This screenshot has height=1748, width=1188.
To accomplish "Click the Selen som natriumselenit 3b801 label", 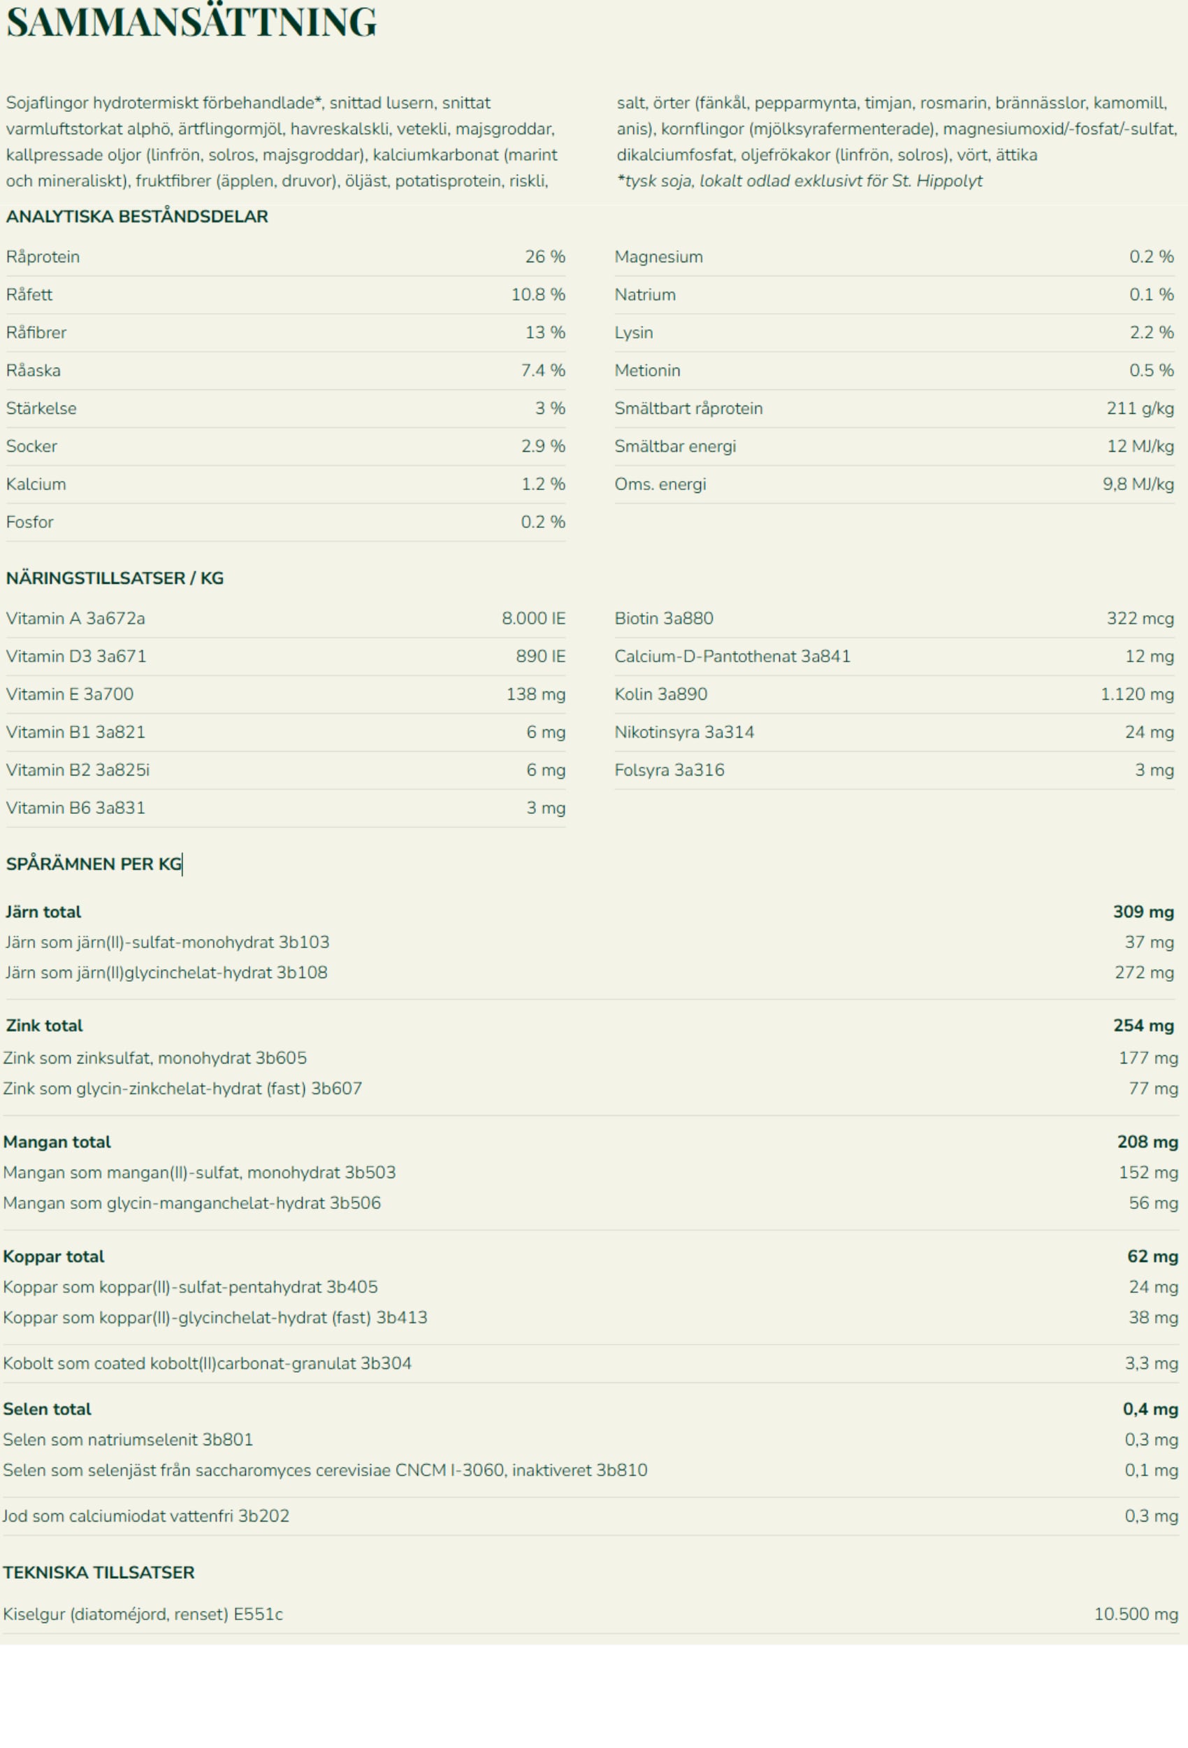I will pyautogui.click(x=128, y=1440).
